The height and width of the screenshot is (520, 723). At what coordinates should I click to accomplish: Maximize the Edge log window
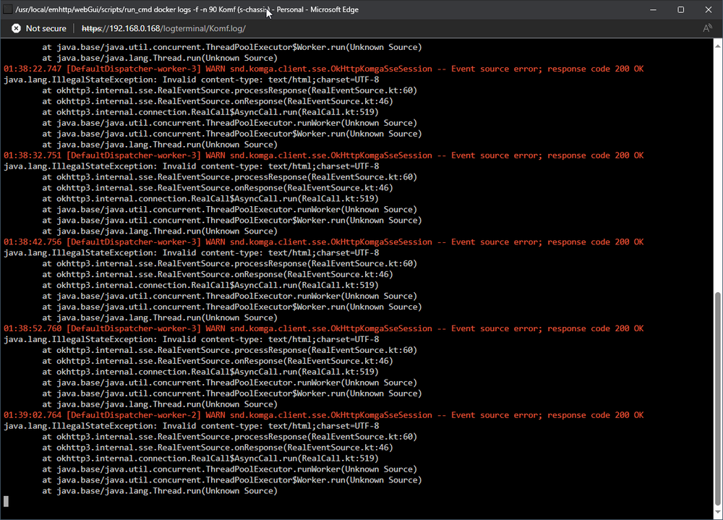click(x=680, y=9)
